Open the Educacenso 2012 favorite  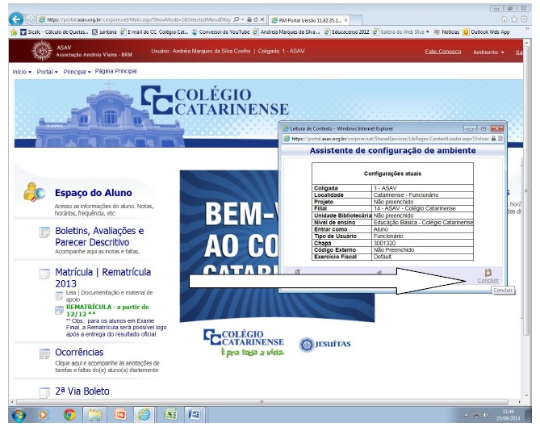(347, 32)
